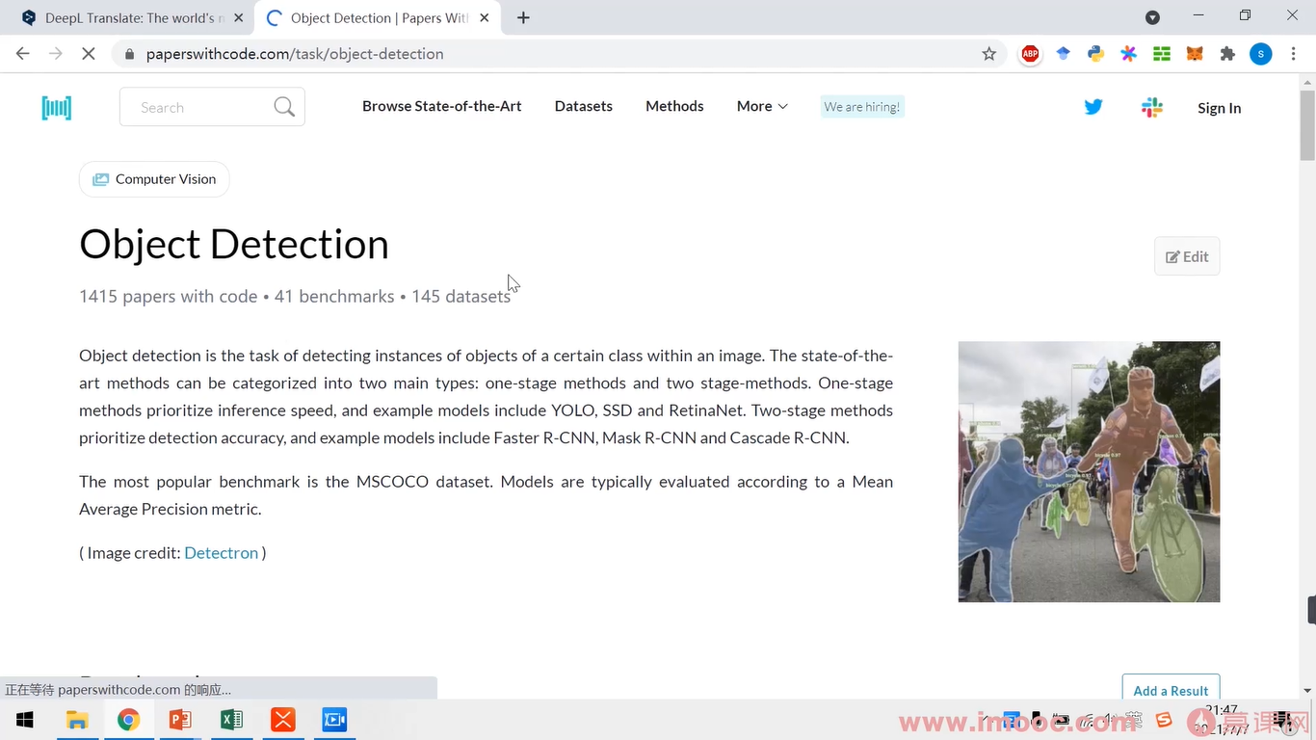Click the Papers With Code logo
Screen dimensions: 1316x740
point(57,108)
